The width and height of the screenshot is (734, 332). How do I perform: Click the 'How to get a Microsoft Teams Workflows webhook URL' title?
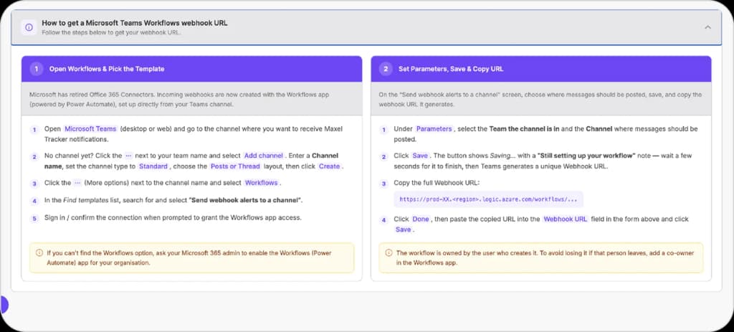point(135,22)
